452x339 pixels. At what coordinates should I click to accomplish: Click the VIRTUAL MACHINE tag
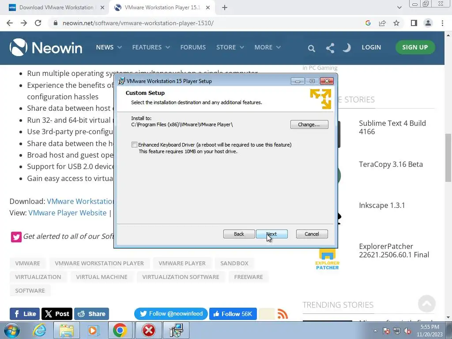pyautogui.click(x=102, y=277)
